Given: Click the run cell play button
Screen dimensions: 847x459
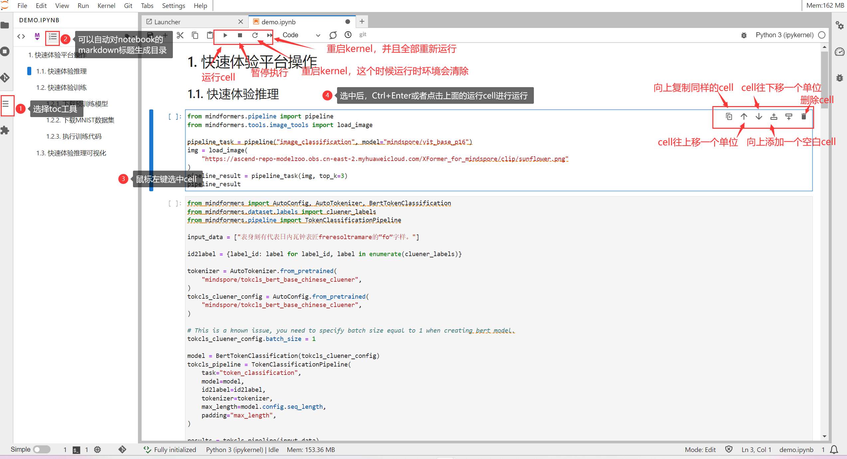Looking at the screenshot, I should point(225,35).
